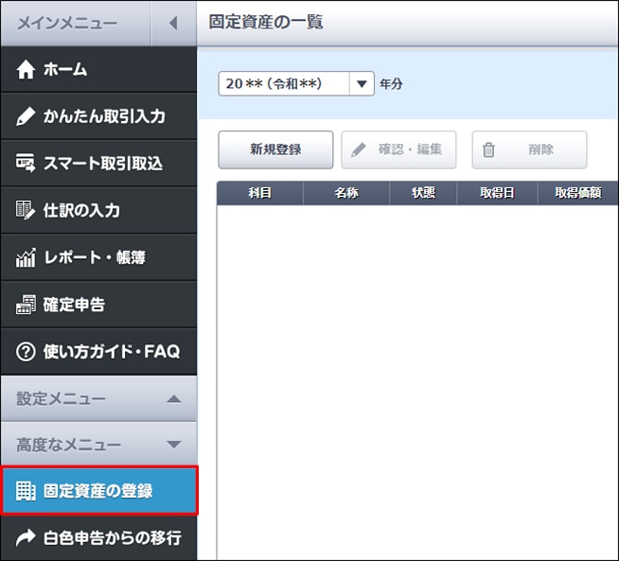Click the 白色申告からの移行 arrow icon
This screenshot has height=561, width=619.
[26, 537]
